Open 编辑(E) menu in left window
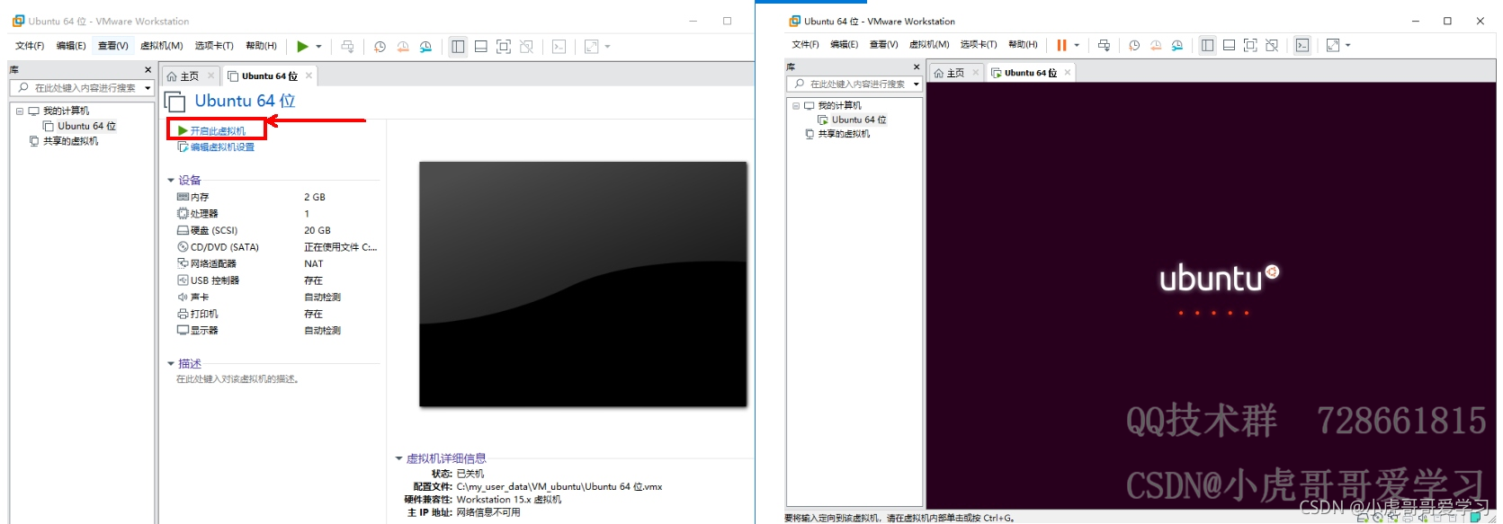Screen dimensions: 1503x524 click(71, 46)
